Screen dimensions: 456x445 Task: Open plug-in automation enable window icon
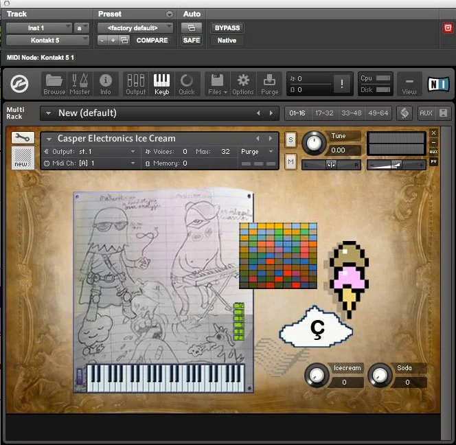192,28
